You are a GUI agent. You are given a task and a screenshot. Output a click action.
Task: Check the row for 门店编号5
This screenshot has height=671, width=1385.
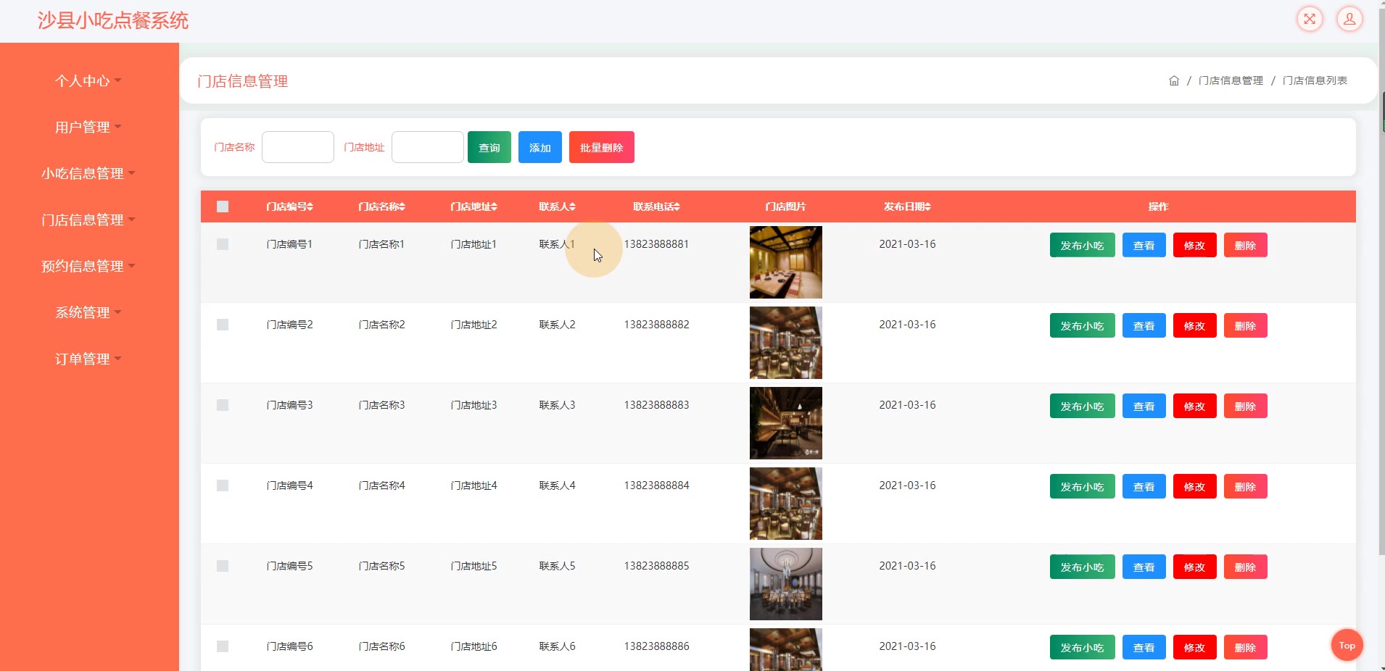(x=223, y=566)
